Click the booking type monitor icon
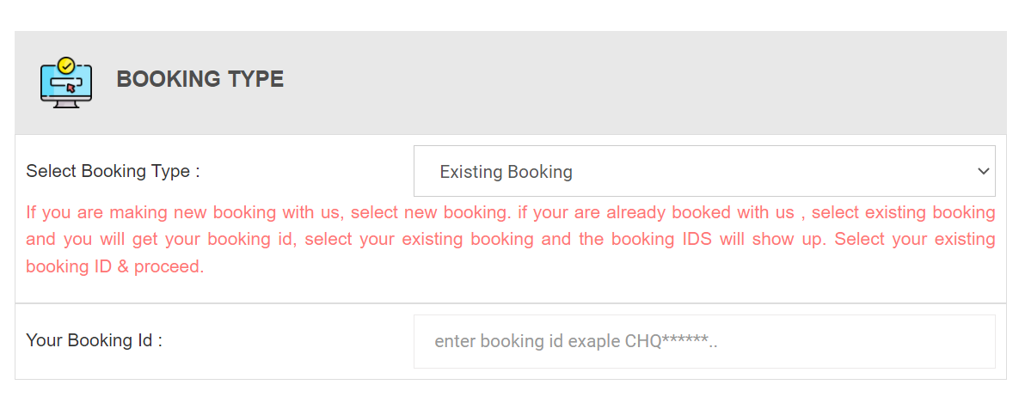The height and width of the screenshot is (403, 1025). (x=66, y=83)
